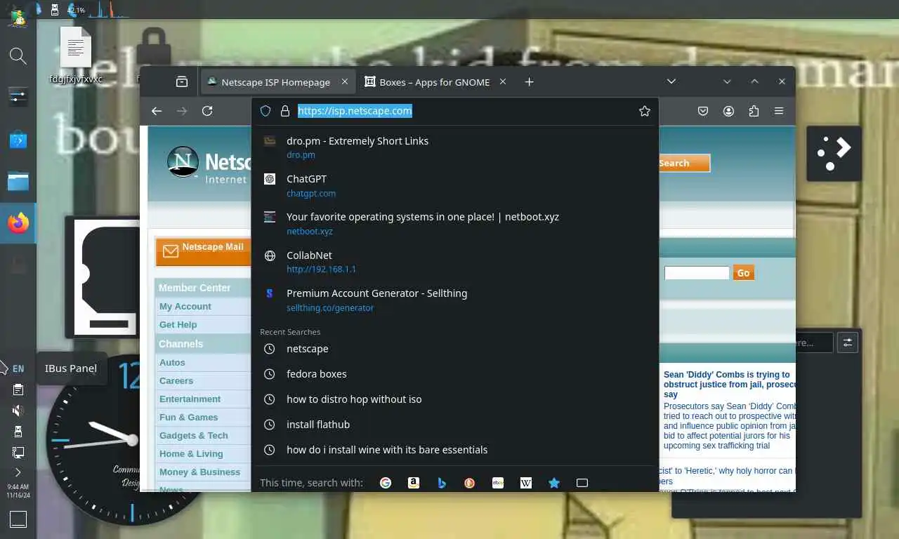Search open tabs using the tab icon
This screenshot has height=539, width=899.
[x=582, y=483]
